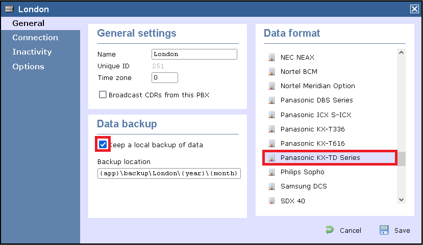This screenshot has width=423, height=245.
Task: Close the London dialog window
Action: (414, 9)
